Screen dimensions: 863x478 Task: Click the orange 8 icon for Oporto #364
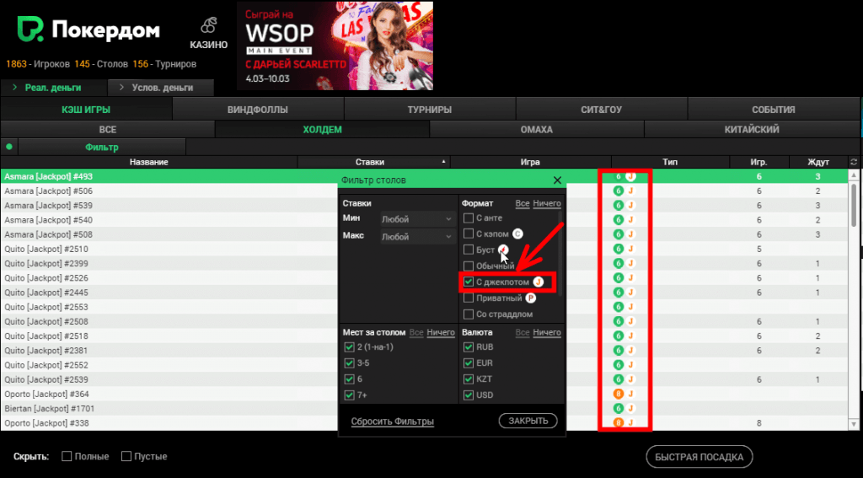(619, 393)
